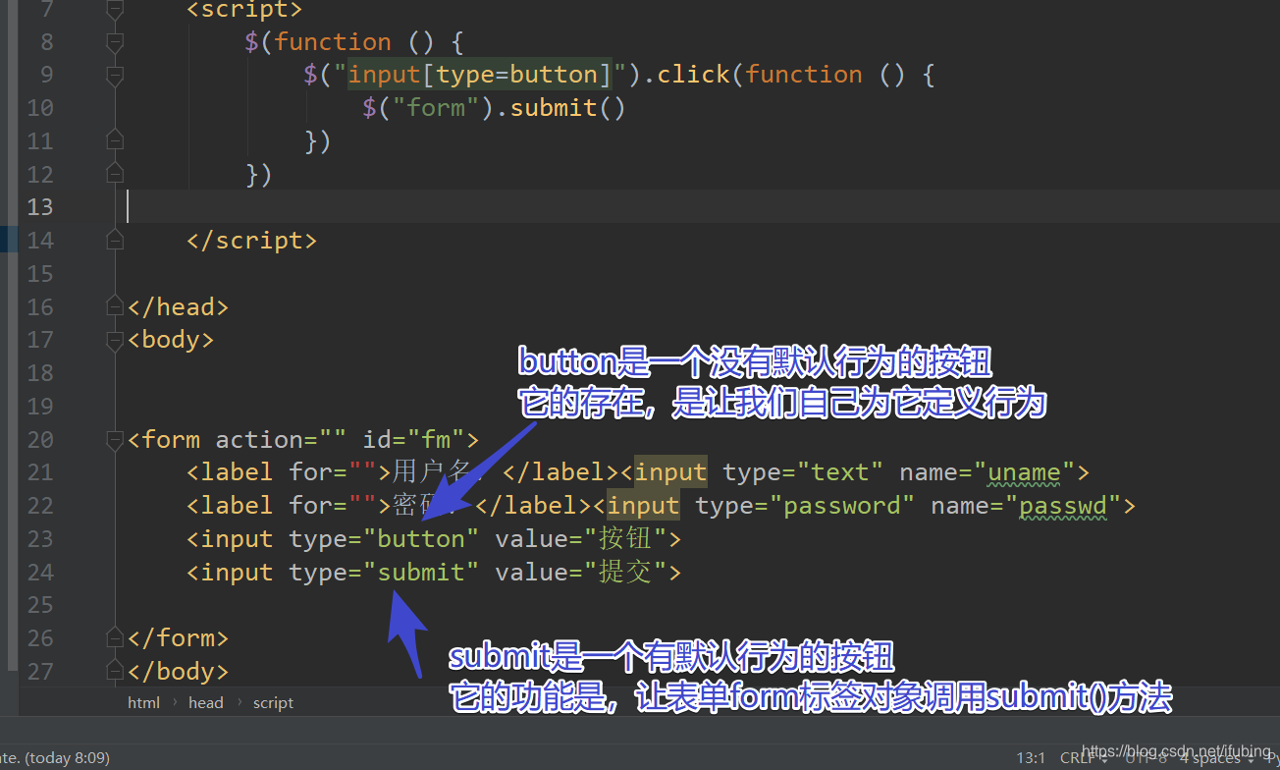Image resolution: width=1280 pixels, height=770 pixels.
Task: Click the <script> opening tag on line 7
Action: (x=244, y=10)
